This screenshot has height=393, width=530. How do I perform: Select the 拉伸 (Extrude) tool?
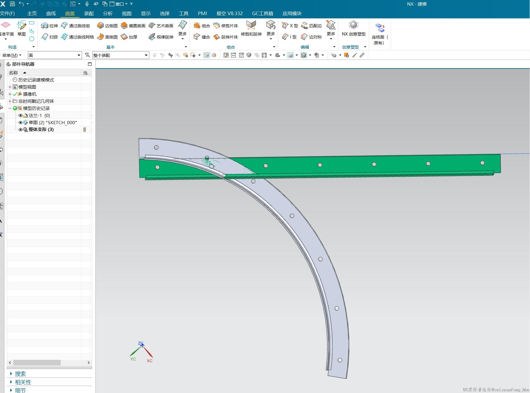[49, 26]
